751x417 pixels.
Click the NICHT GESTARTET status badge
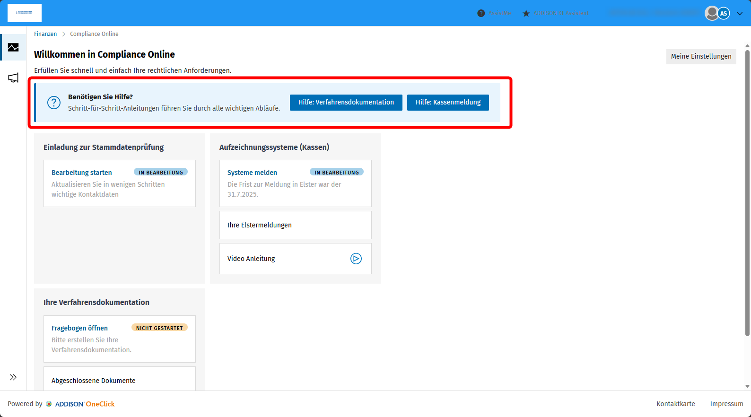159,328
